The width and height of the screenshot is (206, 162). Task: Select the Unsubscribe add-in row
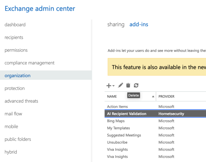155,142
